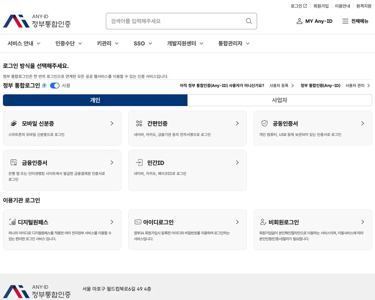Click the 민간ID login arrow icon
The width and height of the screenshot is (375, 300).
139,162
